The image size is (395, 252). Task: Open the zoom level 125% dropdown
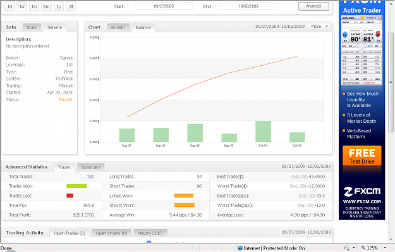[385, 248]
